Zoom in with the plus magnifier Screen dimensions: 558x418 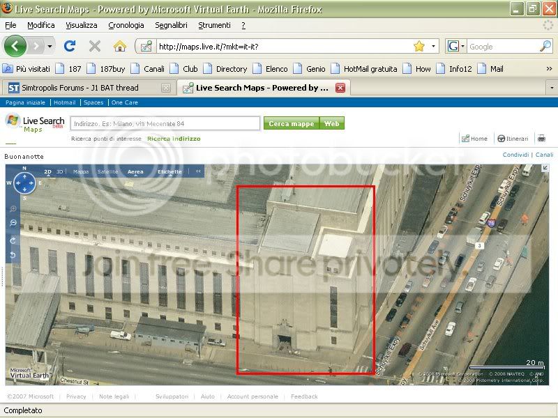tap(13, 209)
